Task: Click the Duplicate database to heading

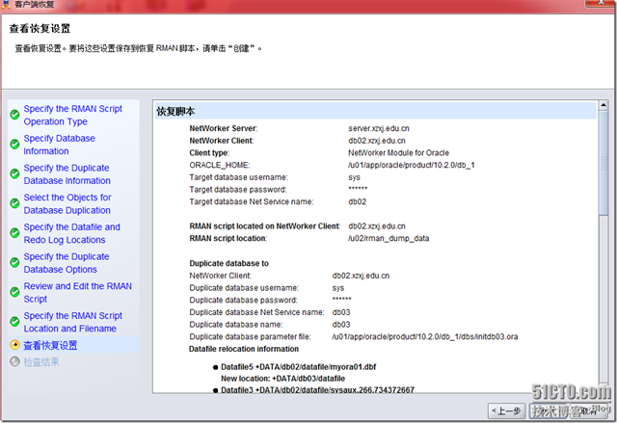Action: [229, 263]
